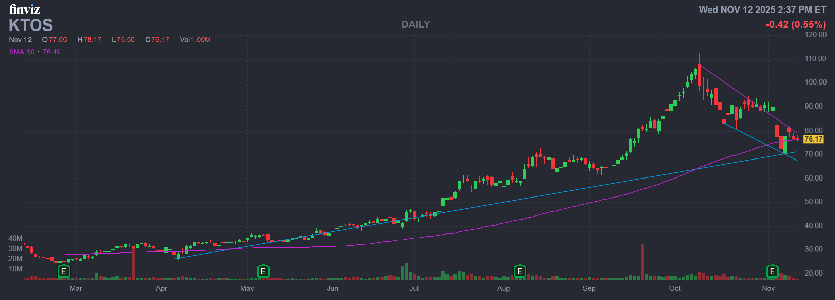Click the finviz logo
The width and height of the screenshot is (835, 300).
24,9
